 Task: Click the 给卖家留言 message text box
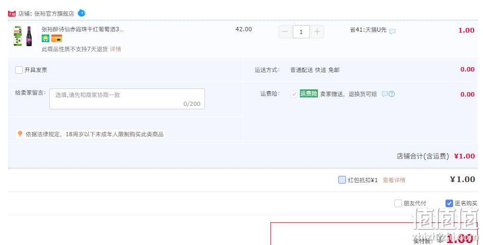(x=127, y=99)
